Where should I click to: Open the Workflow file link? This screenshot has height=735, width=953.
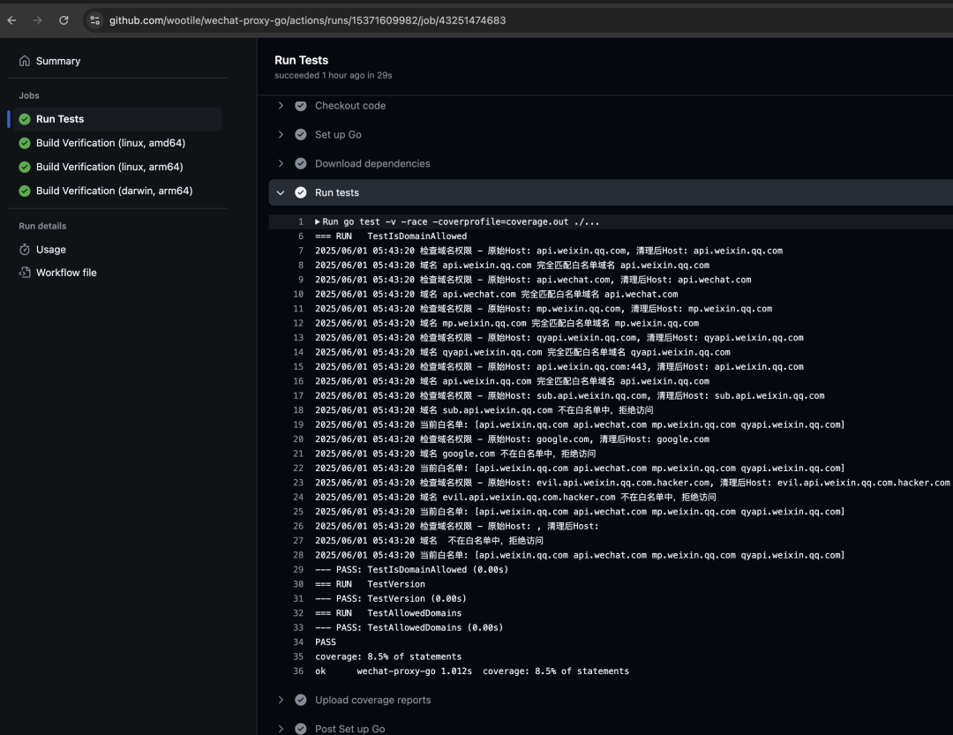click(x=66, y=273)
